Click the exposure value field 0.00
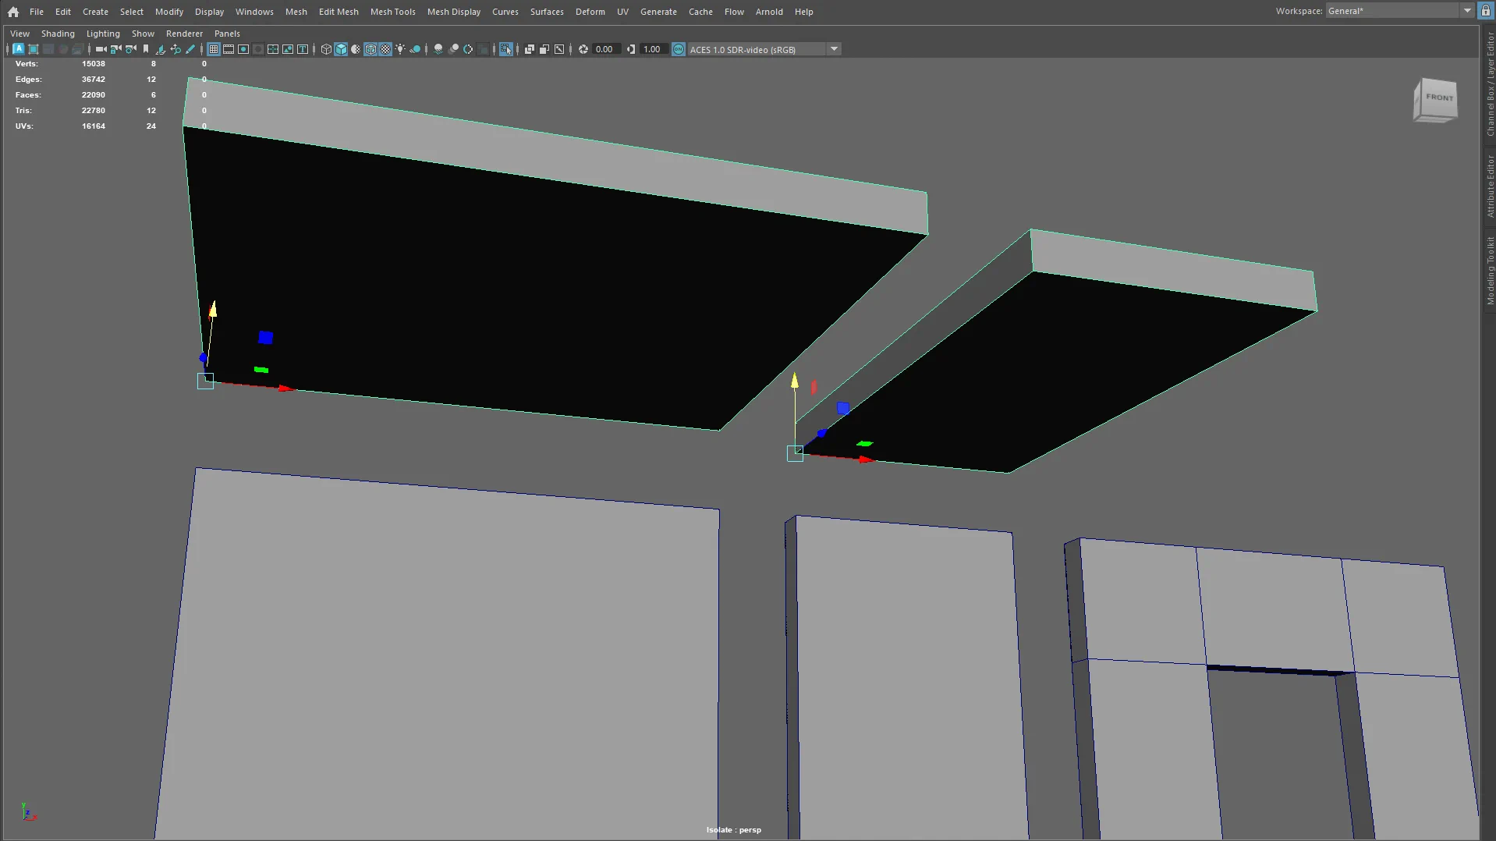This screenshot has height=841, width=1496. click(x=606, y=49)
